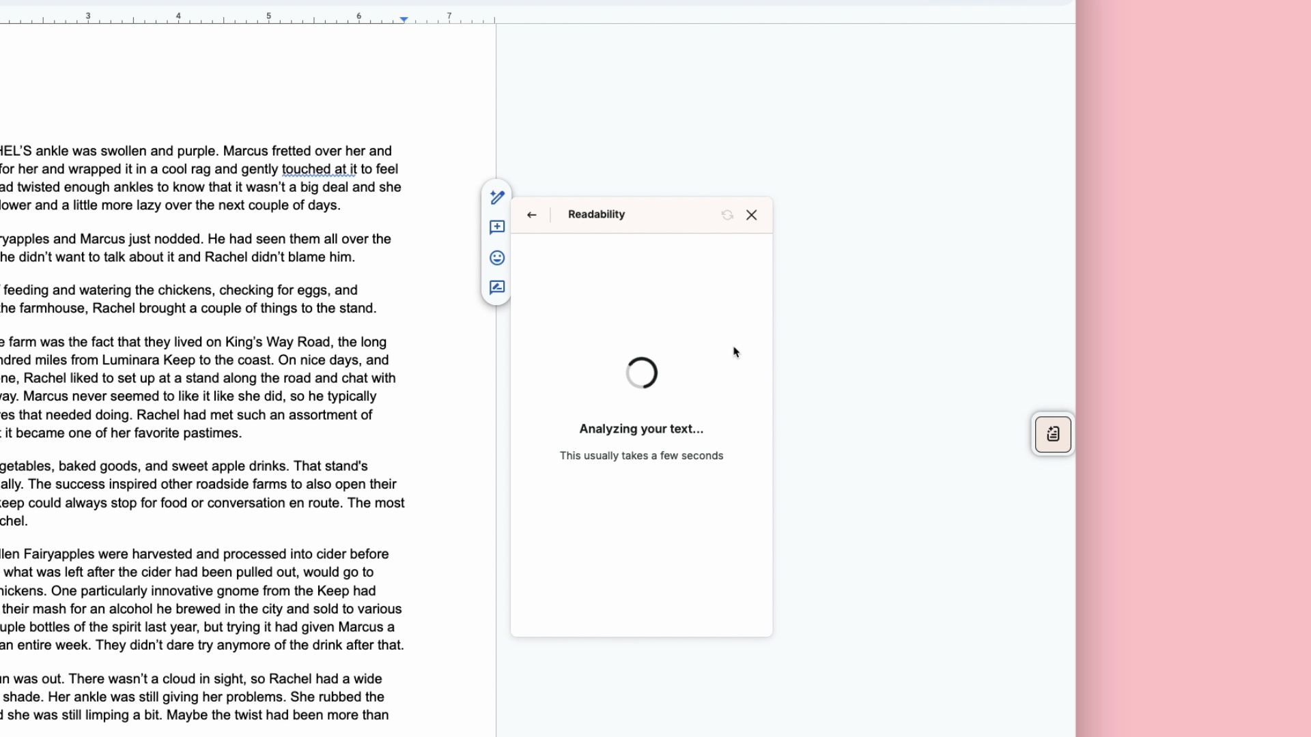
Task: Open the AI sparkle pencil writing tool
Action: point(497,197)
